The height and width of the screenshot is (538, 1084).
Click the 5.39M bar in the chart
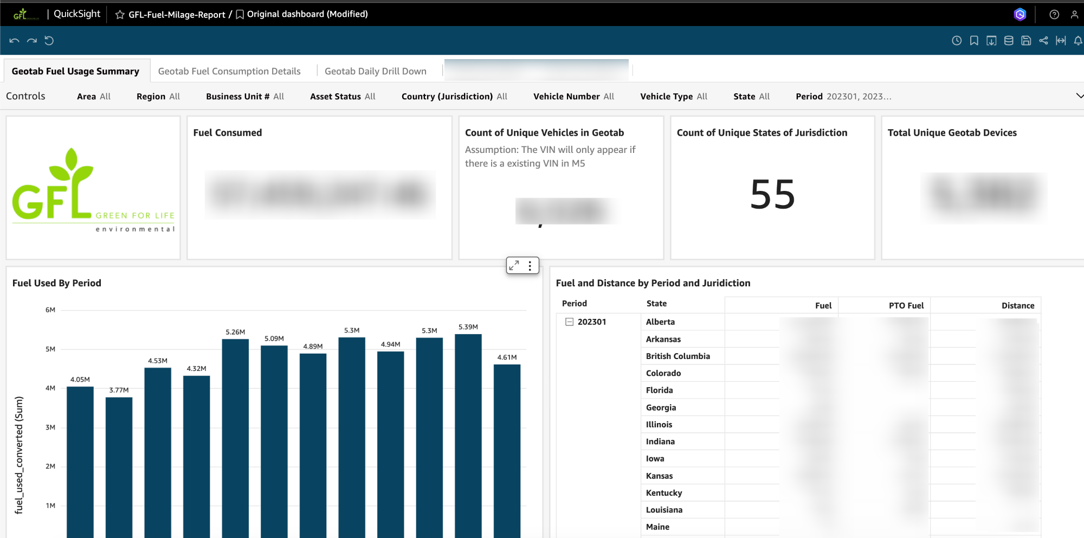point(468,436)
